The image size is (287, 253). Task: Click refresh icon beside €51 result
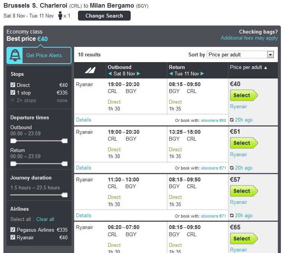pyautogui.click(x=232, y=168)
